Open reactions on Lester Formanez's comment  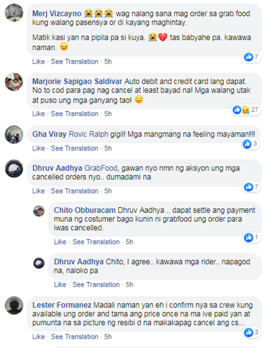pos(251,332)
